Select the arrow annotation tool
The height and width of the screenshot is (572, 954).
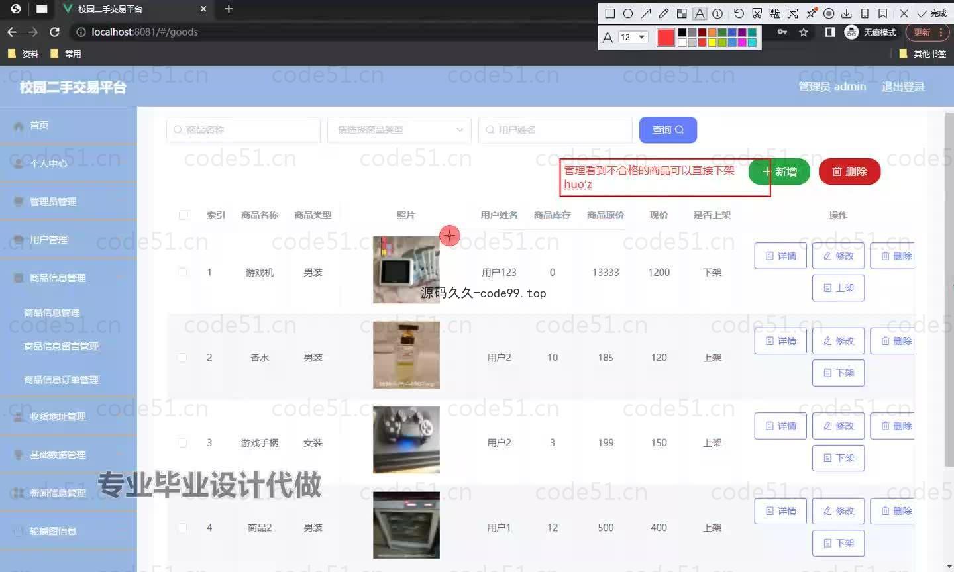(646, 13)
